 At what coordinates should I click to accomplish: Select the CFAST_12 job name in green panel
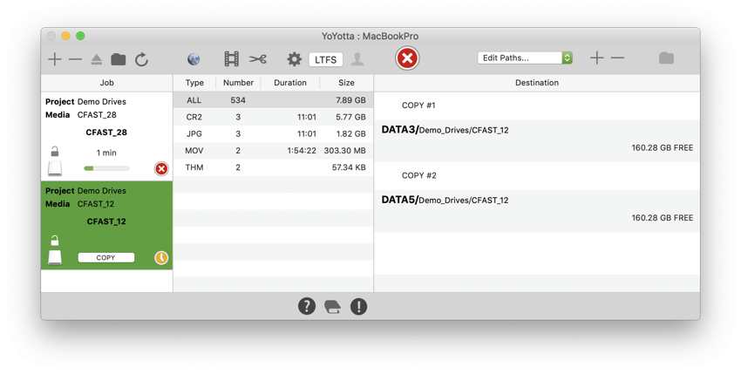pos(106,221)
